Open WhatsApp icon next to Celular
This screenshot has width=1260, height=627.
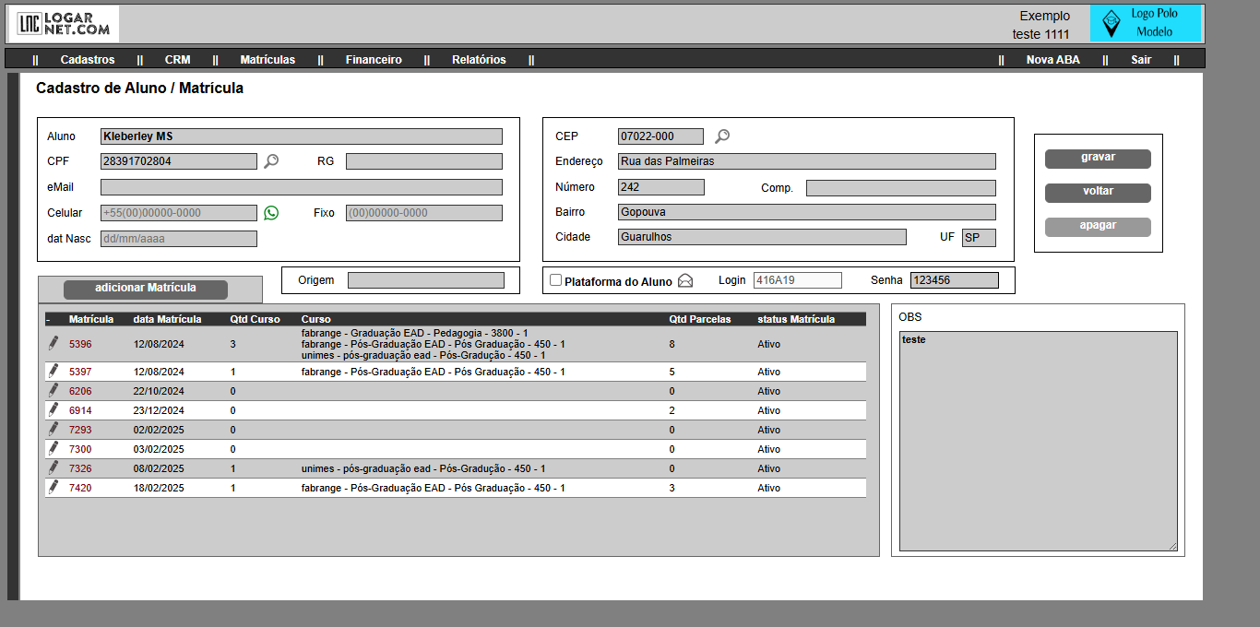pyautogui.click(x=271, y=213)
